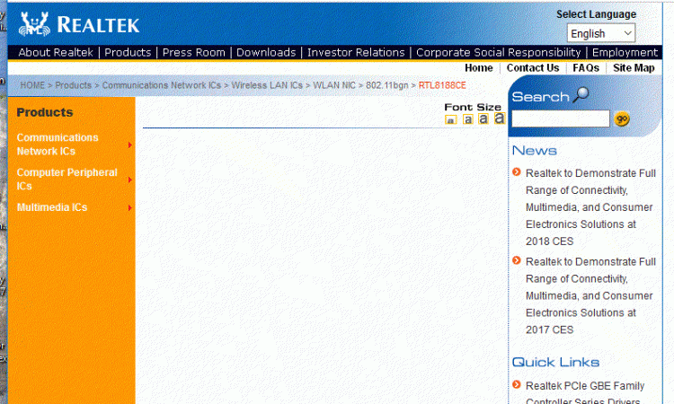Click the News heading
Image resolution: width=674 pixels, height=404 pixels.
click(535, 150)
